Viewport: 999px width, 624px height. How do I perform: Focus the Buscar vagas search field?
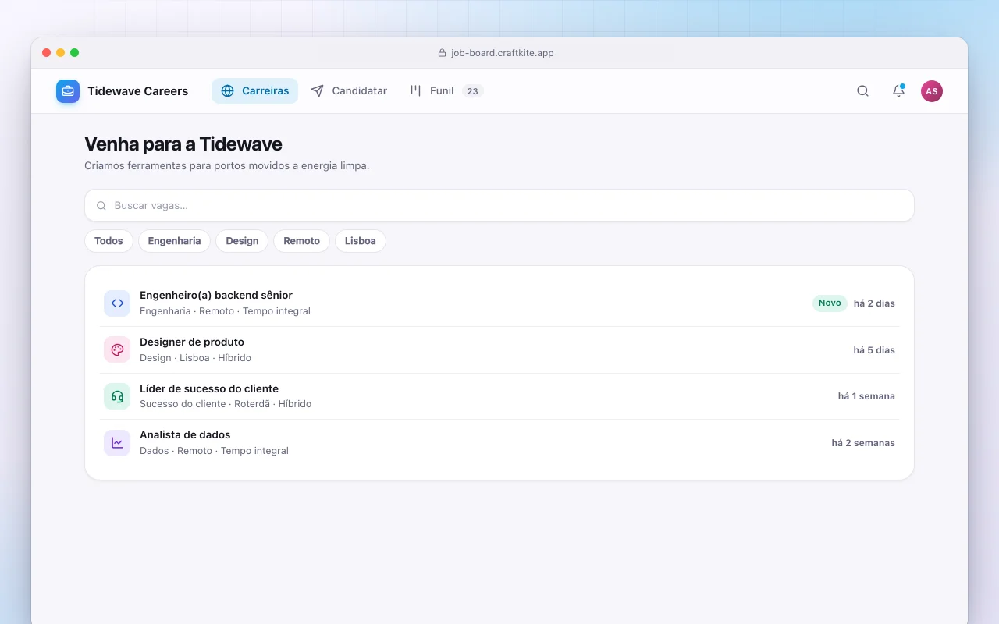coord(499,205)
